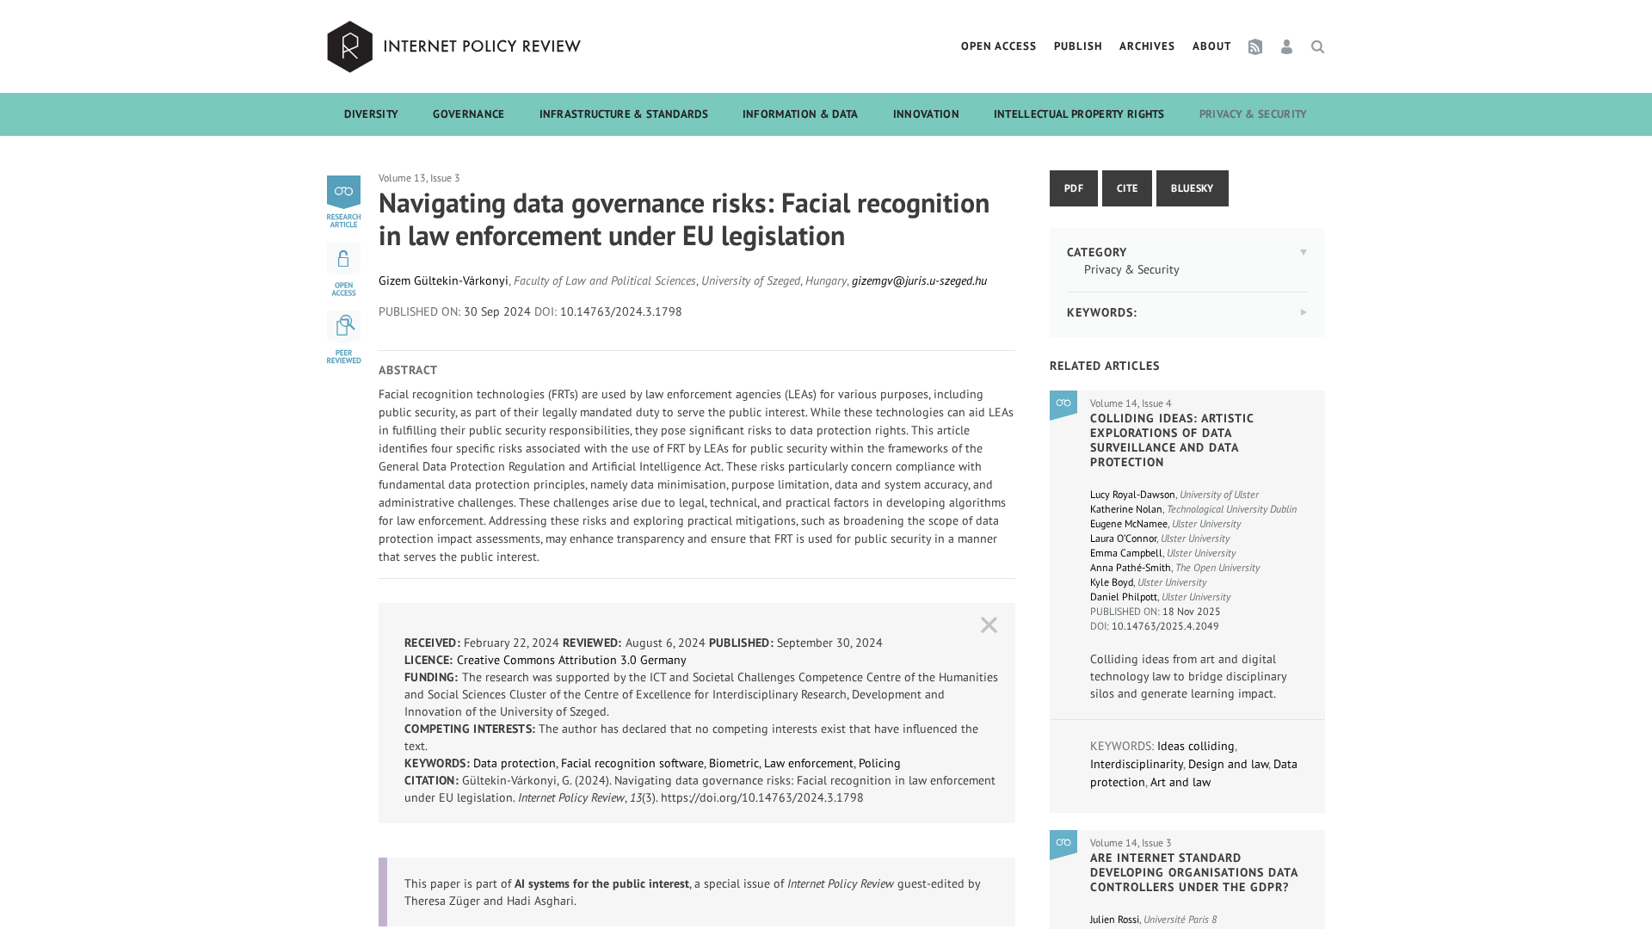Click the Facial recognition software keyword link
Viewport: 1652px width, 929px height.
(632, 764)
